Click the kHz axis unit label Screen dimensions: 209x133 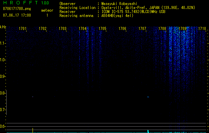pos(3,27)
